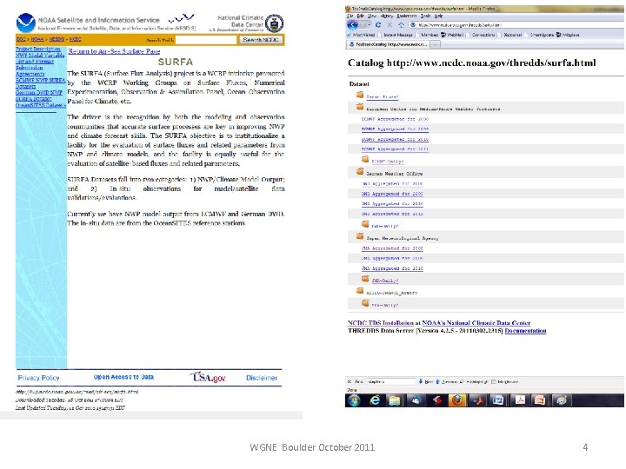
Task: Click the Windows Start orb
Action: [x=354, y=400]
